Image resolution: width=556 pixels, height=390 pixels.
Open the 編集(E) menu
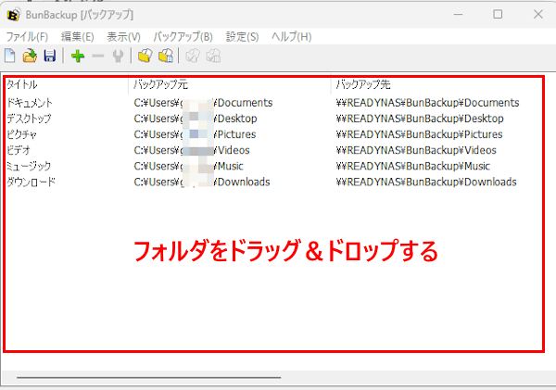(77, 36)
